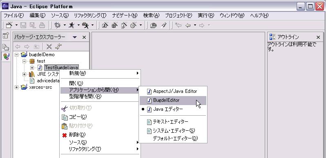Open the Debug dropdown arrow
Screen dimensions: 326x158
pyautogui.click(x=65, y=25)
